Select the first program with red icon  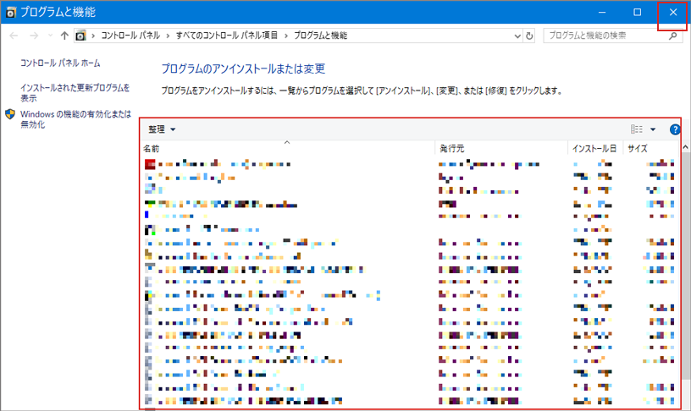410,165
